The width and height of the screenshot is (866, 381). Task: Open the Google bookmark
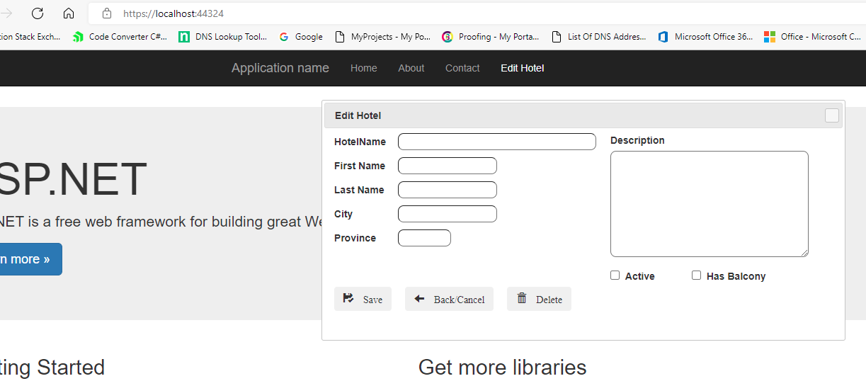click(x=301, y=37)
